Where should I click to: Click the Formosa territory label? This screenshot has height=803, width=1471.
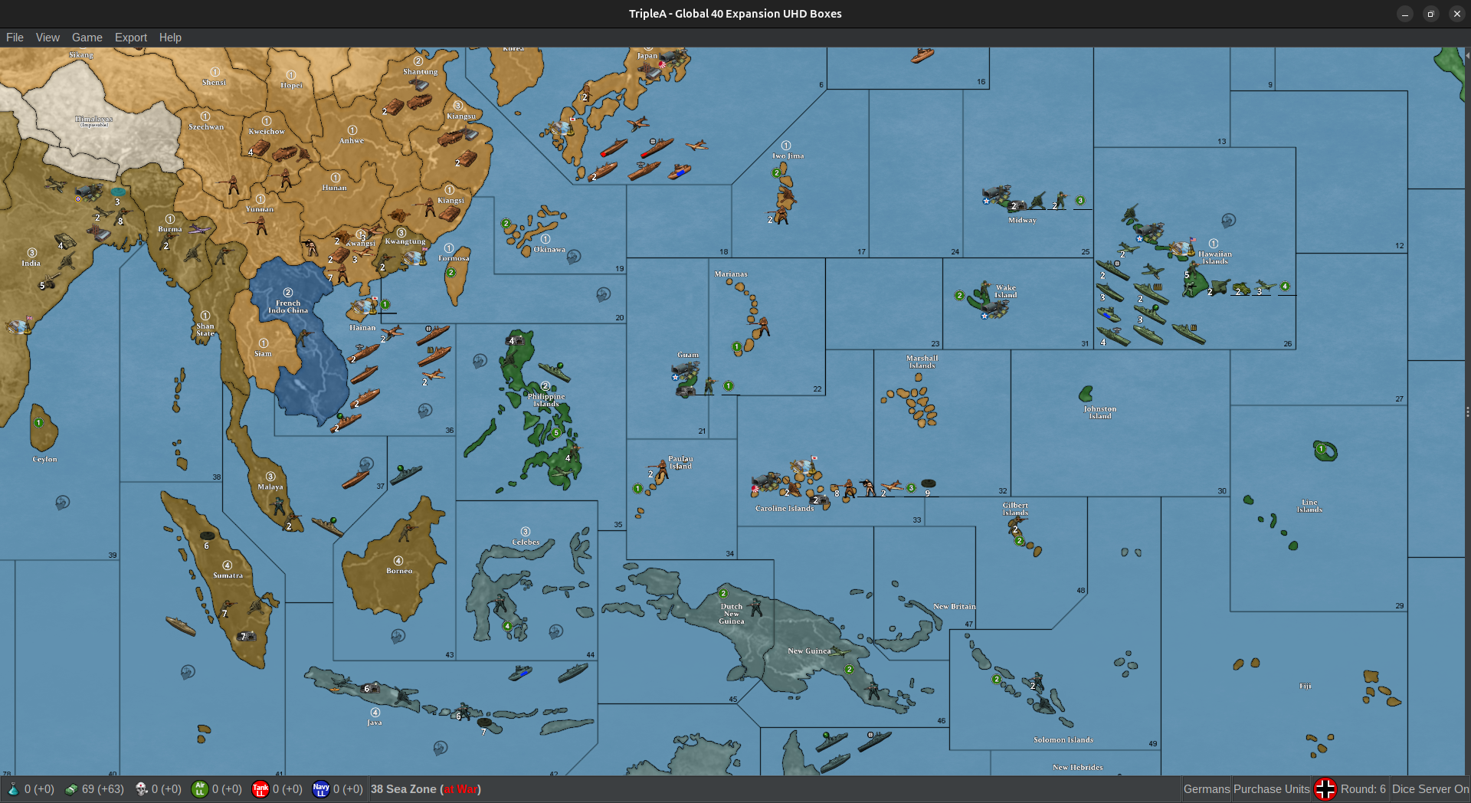454,258
